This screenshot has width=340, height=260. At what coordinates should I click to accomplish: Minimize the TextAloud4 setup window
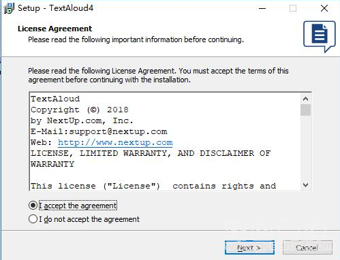[x=262, y=9]
